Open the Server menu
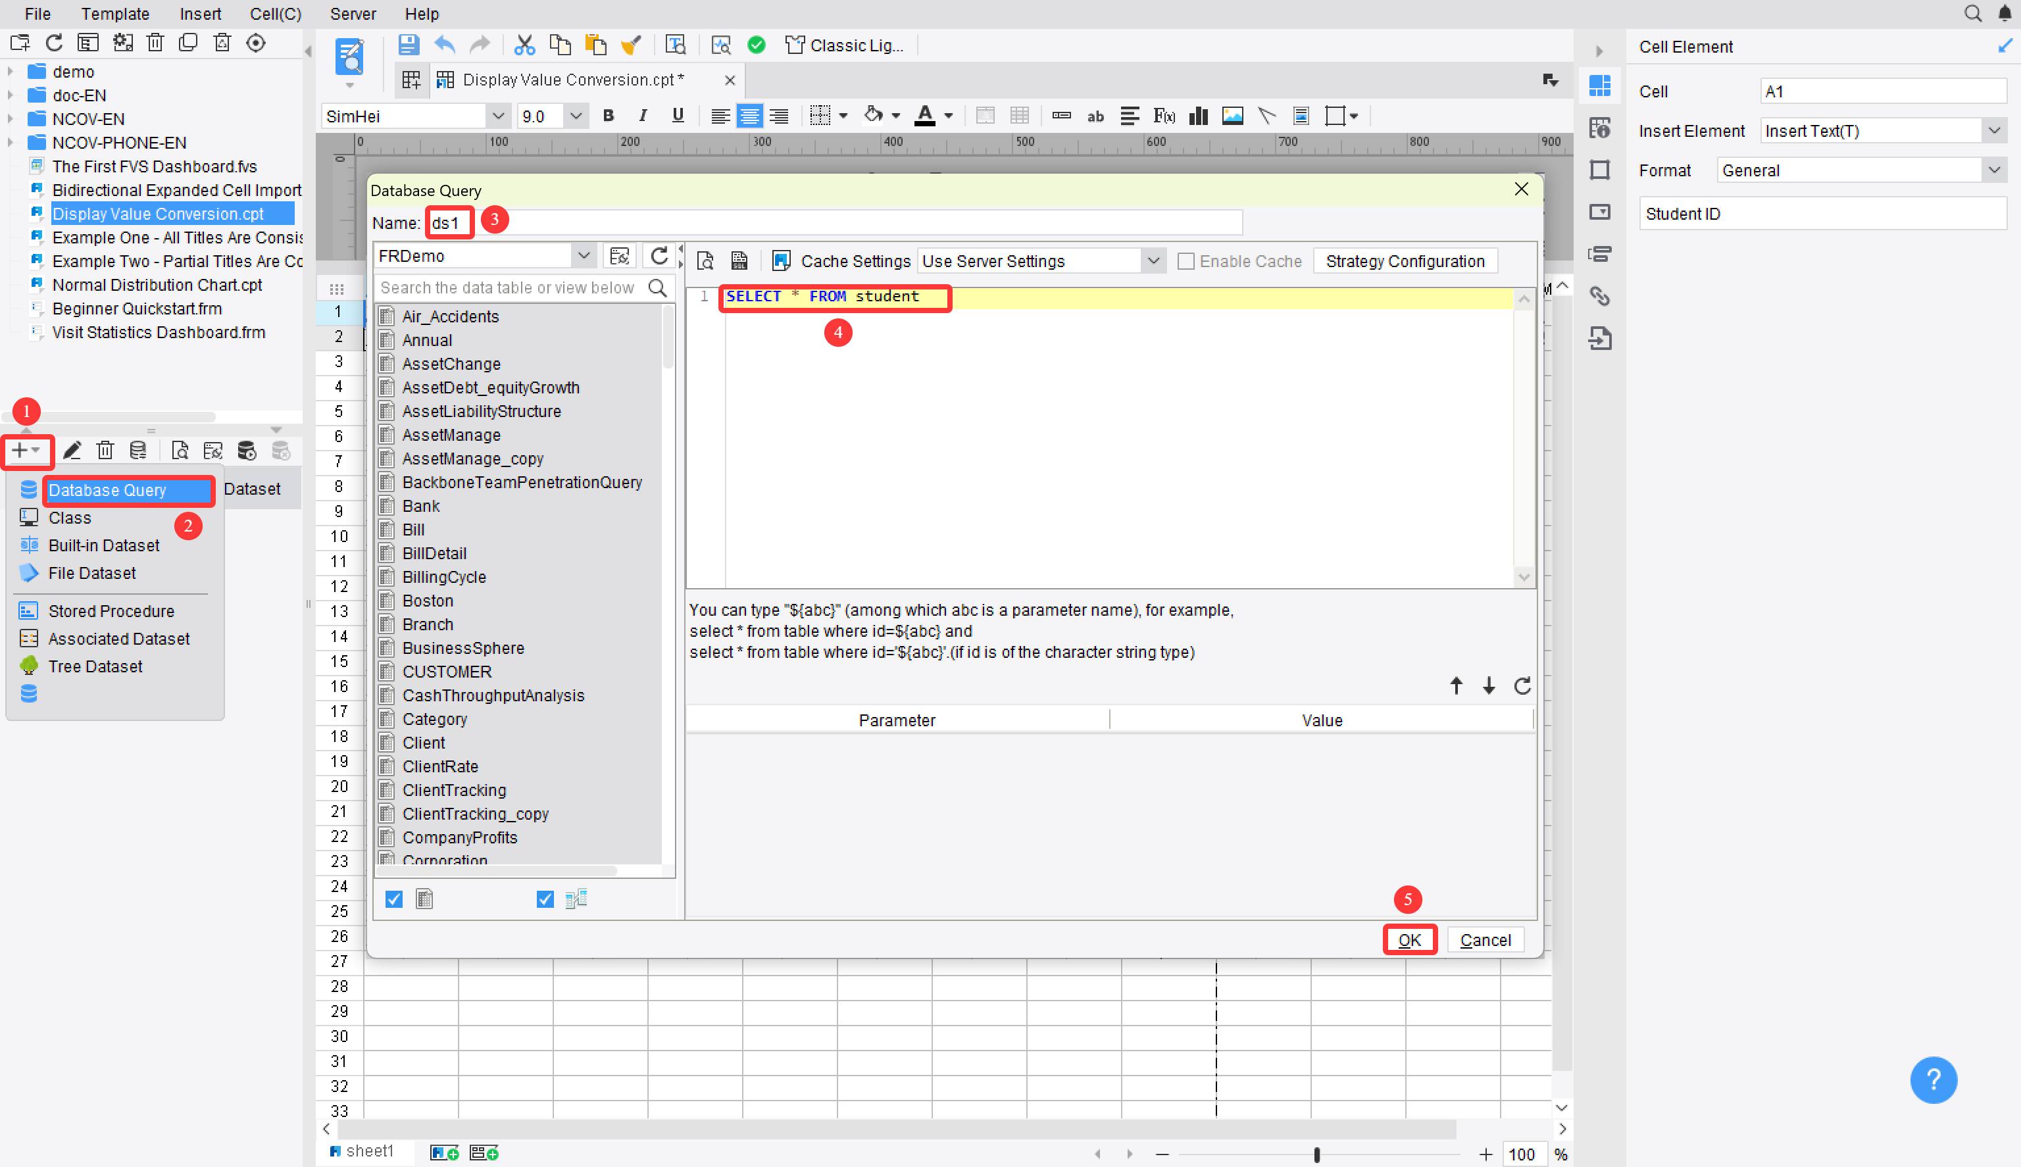The image size is (2021, 1167). [x=353, y=14]
